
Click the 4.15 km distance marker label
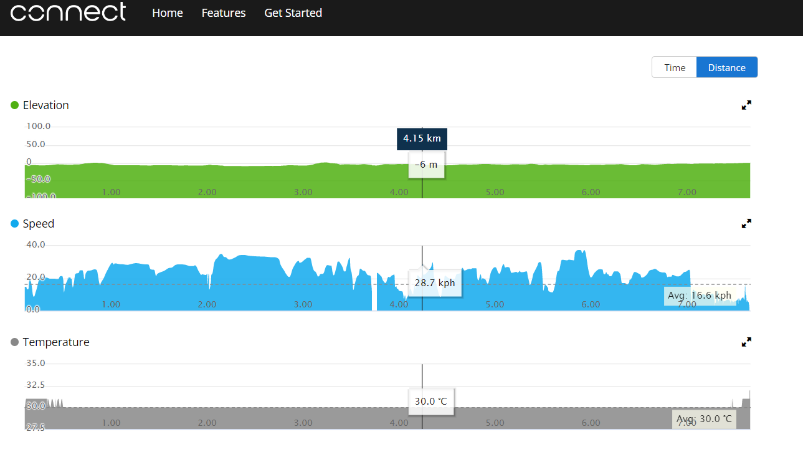[422, 138]
